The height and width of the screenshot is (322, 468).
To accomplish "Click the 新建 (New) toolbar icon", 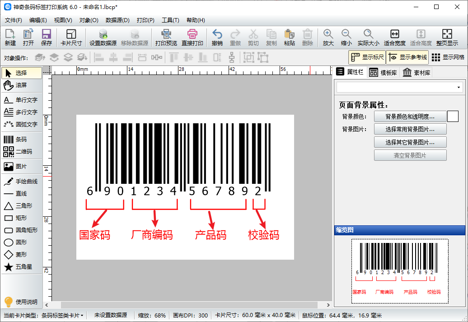I will click(10, 37).
